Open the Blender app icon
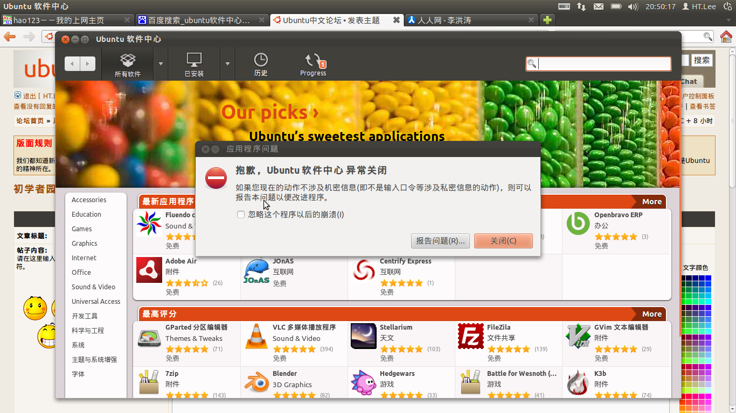This screenshot has height=413, width=736. [256, 382]
